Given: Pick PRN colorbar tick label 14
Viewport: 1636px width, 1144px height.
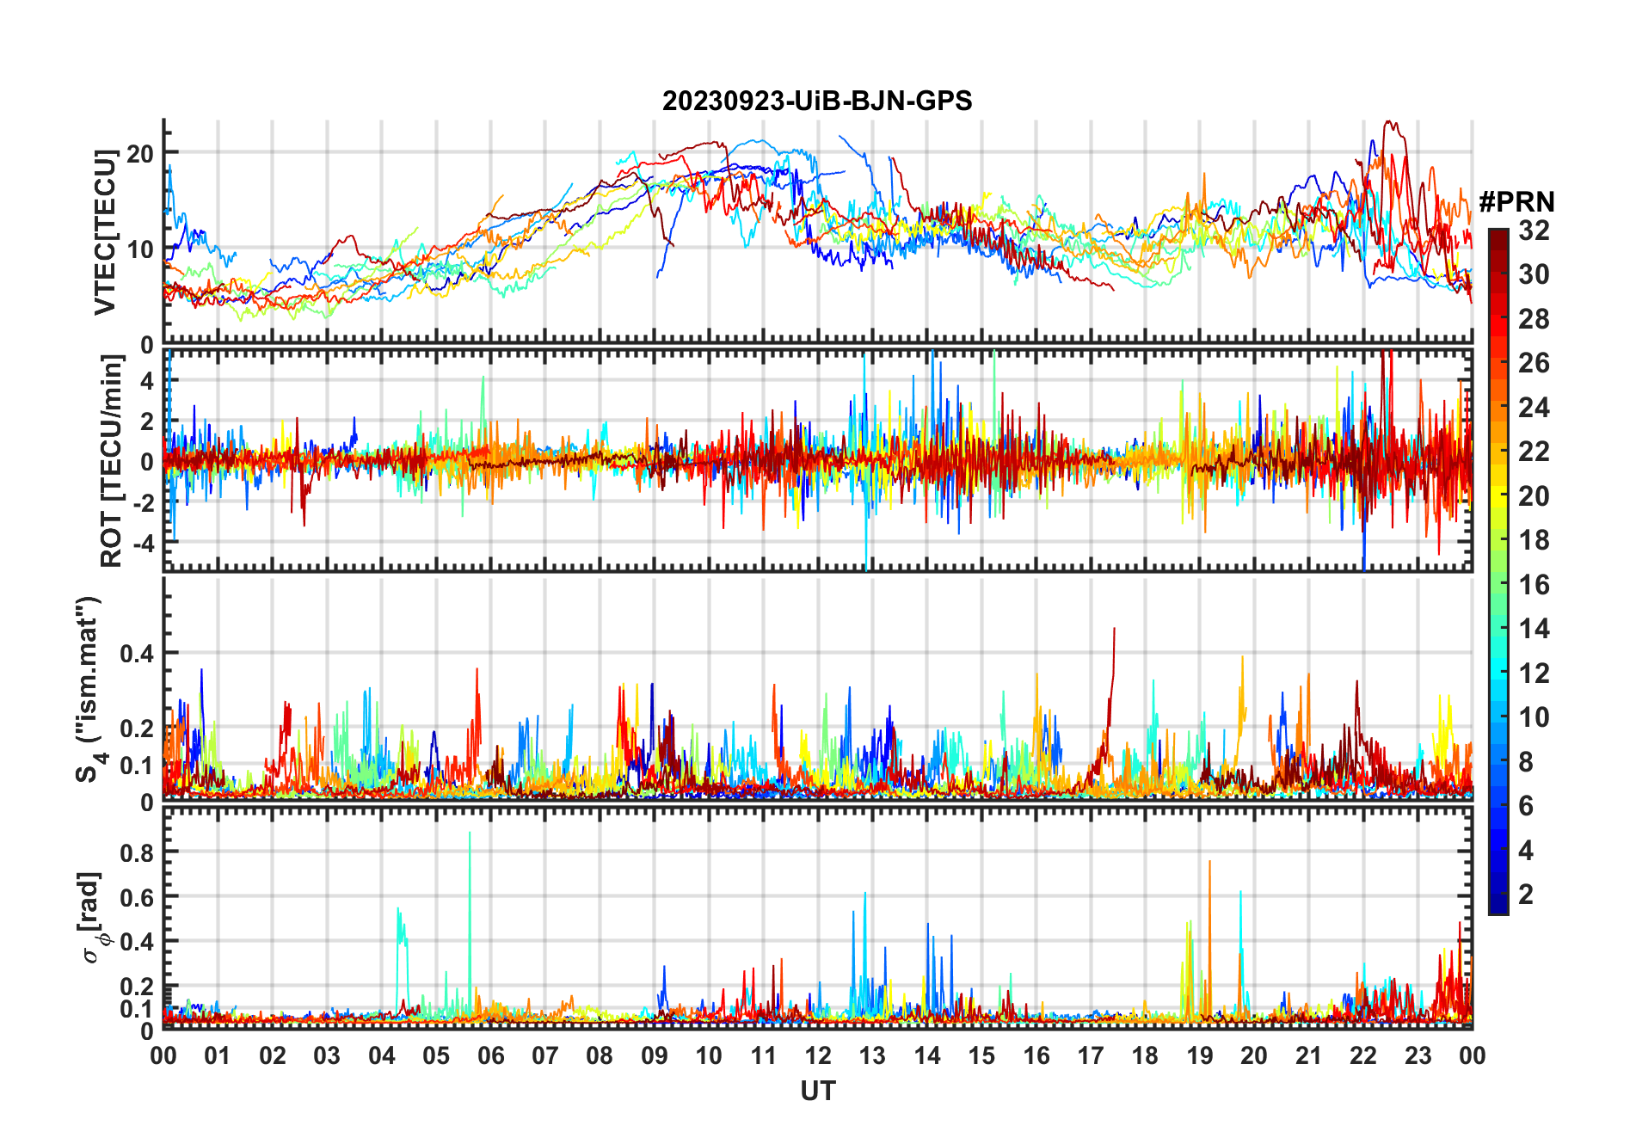Looking at the screenshot, I should click(x=1534, y=629).
